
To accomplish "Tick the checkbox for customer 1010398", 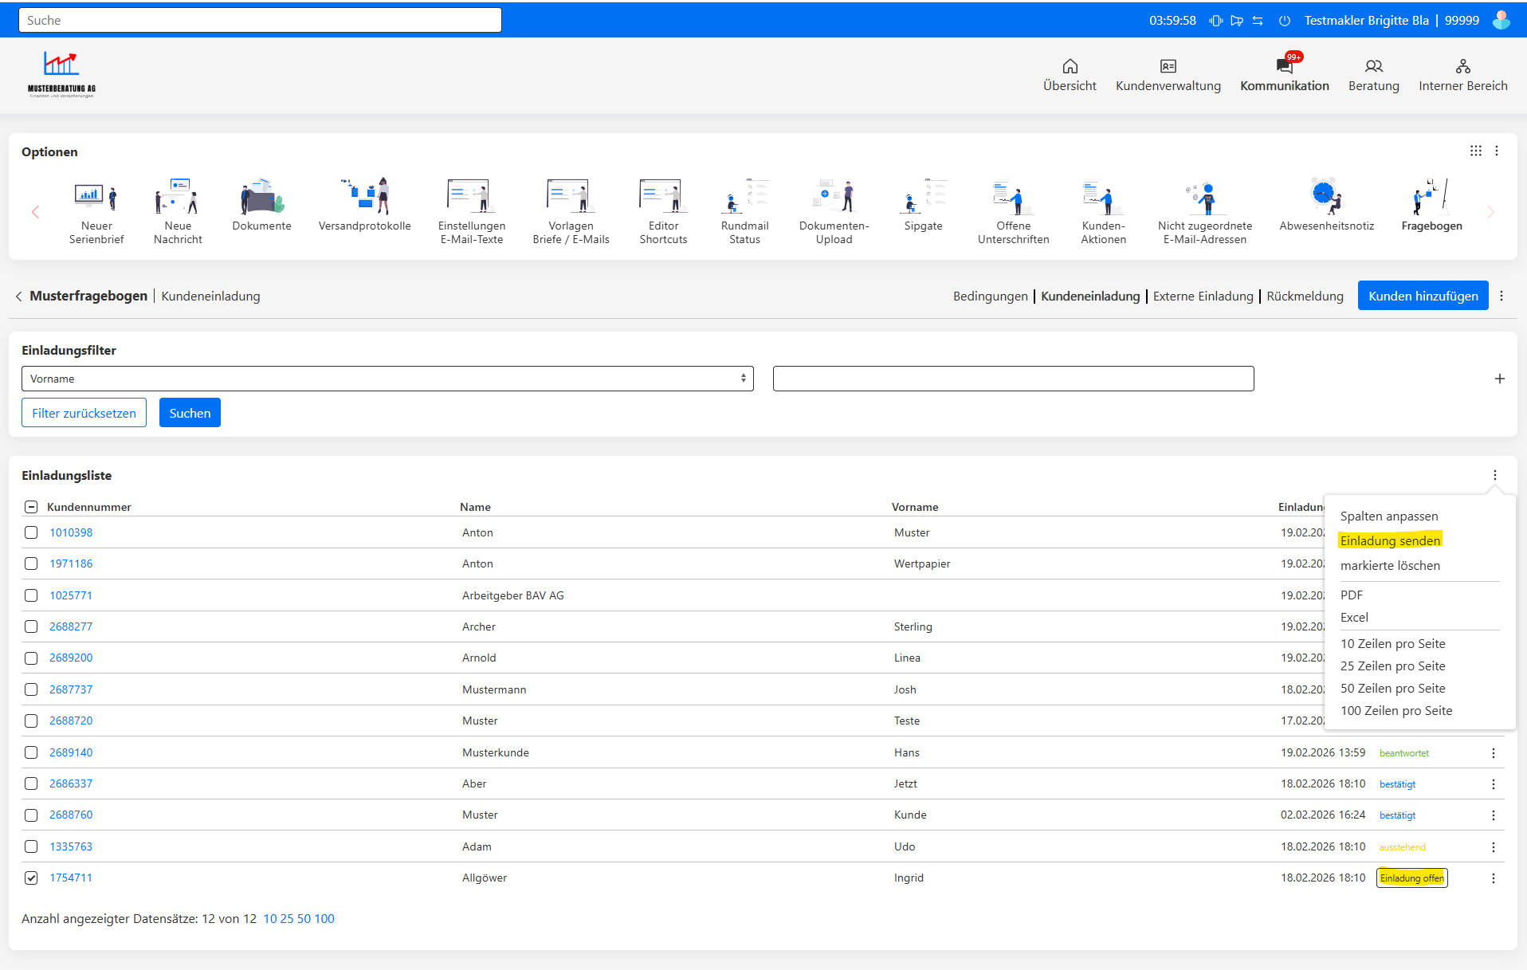I will 31,532.
